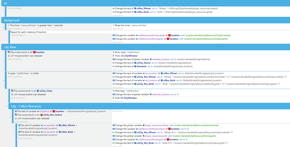Screen dimensions: 290x147
Task: Collapse the Background event group
Action: (x=12, y=20)
